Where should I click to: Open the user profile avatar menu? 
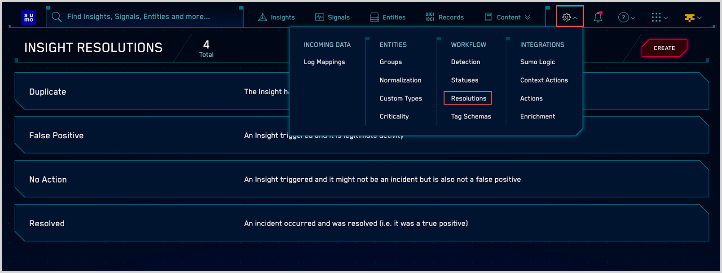(693, 18)
